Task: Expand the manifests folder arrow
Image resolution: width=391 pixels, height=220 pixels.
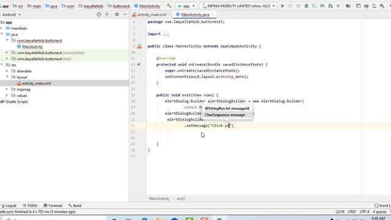Action: click(x=2, y=28)
